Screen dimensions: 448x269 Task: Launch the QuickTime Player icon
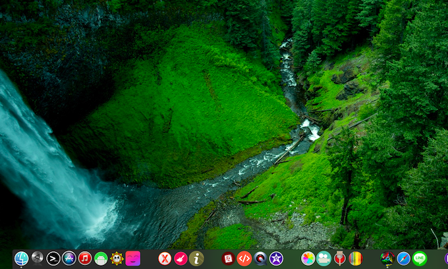pyautogui.click(x=260, y=258)
